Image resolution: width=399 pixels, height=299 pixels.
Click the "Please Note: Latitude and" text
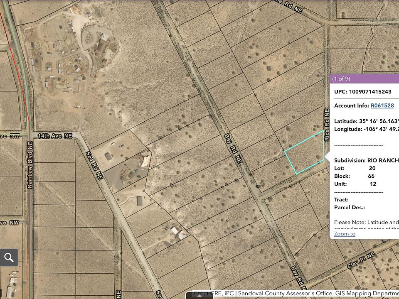pos(367,223)
